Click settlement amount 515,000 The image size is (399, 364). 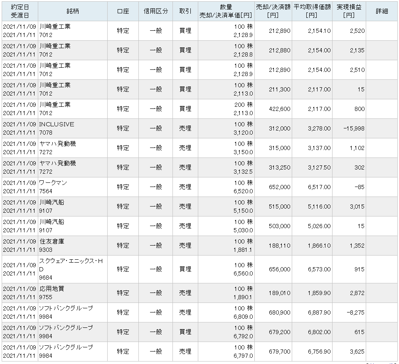click(279, 207)
